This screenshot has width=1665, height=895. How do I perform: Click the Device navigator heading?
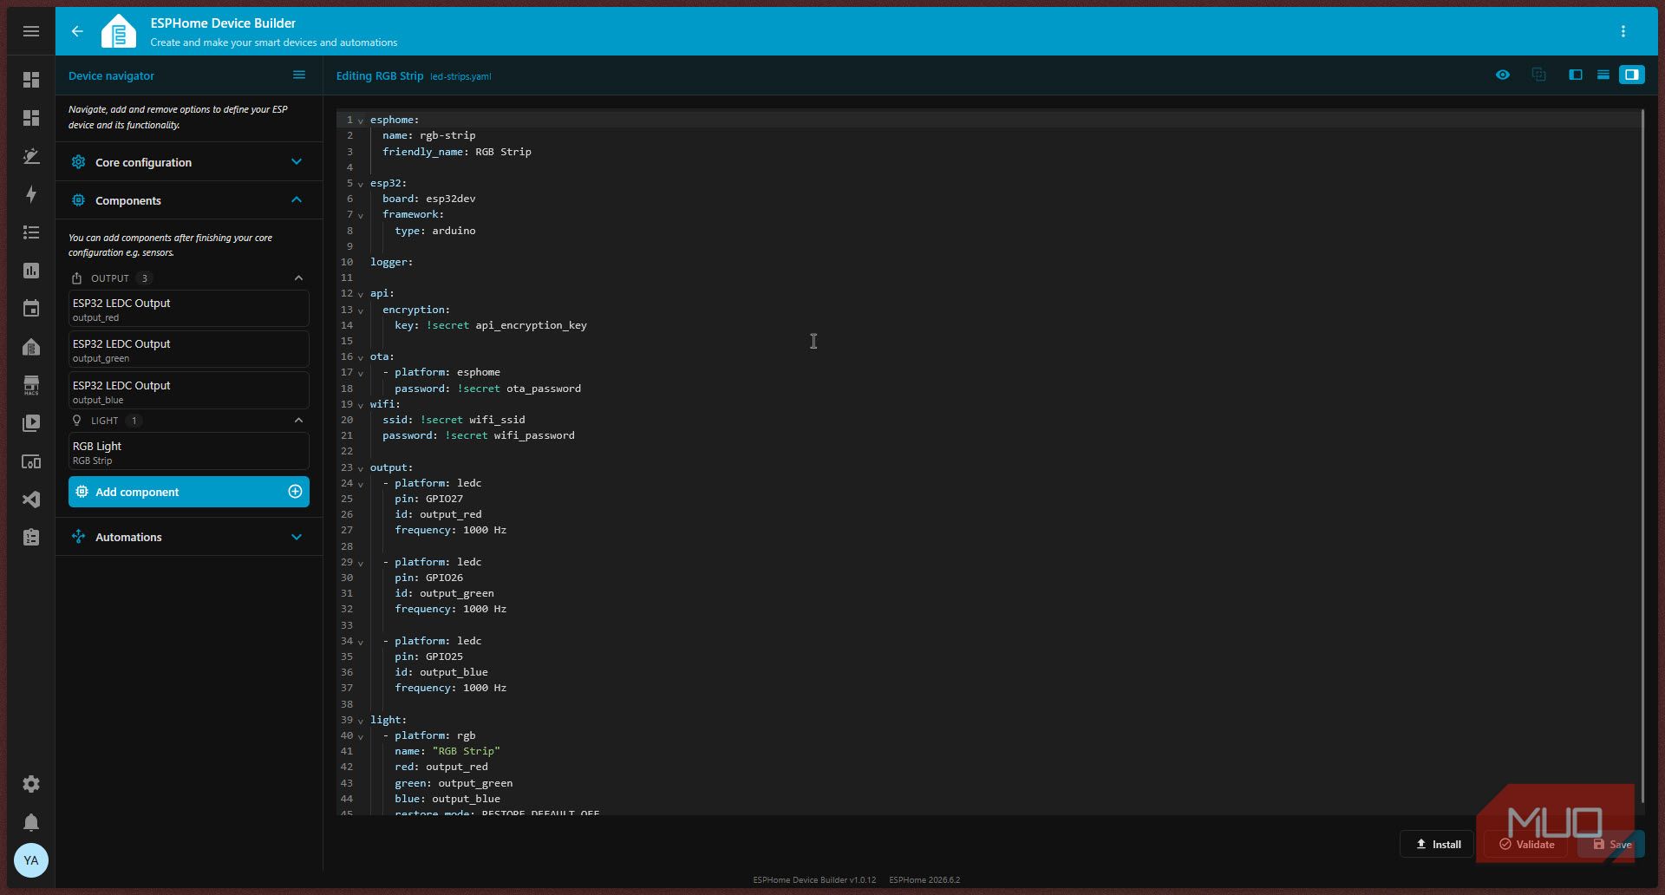(x=111, y=75)
